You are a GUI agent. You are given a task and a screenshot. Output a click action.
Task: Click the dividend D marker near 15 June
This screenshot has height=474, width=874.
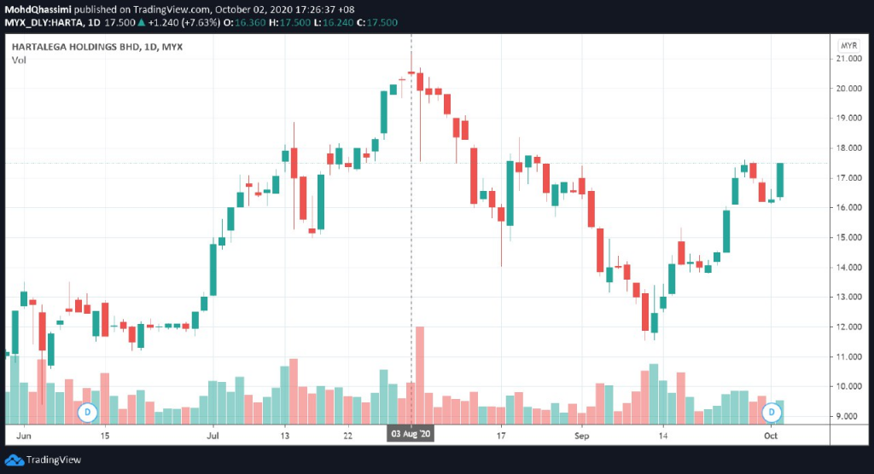coord(88,413)
